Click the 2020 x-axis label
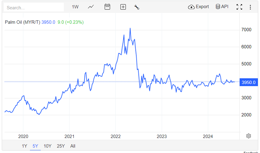The image size is (260, 153). [x=23, y=137]
